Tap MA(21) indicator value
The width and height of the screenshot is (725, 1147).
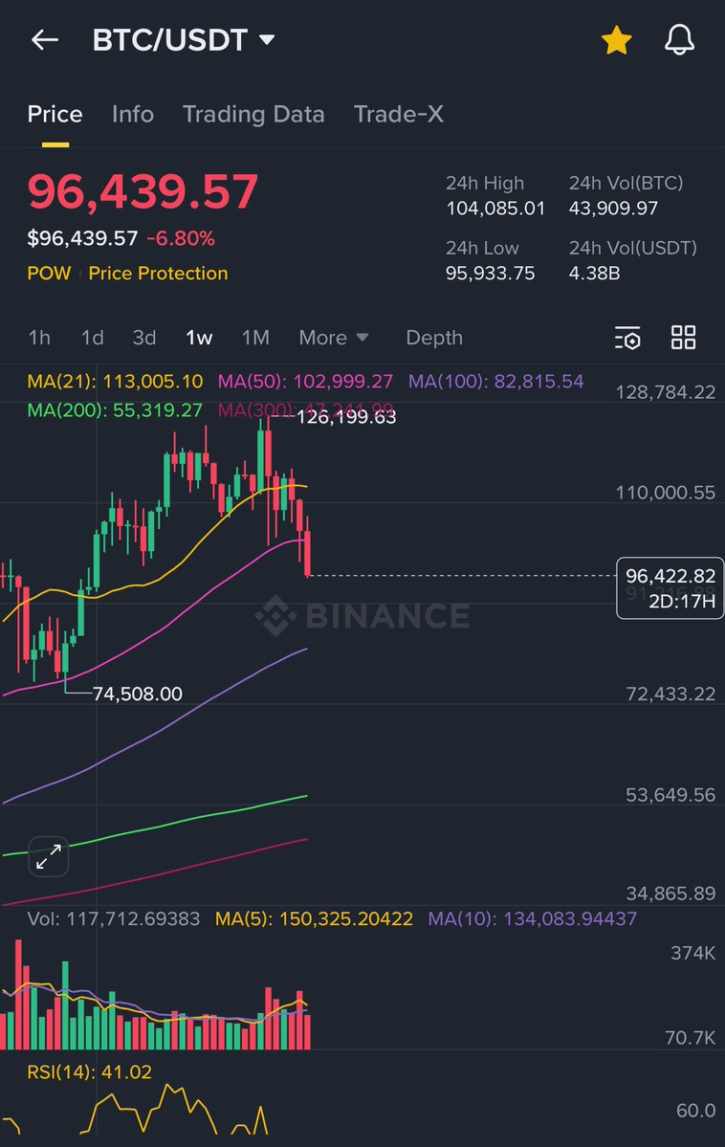point(115,381)
